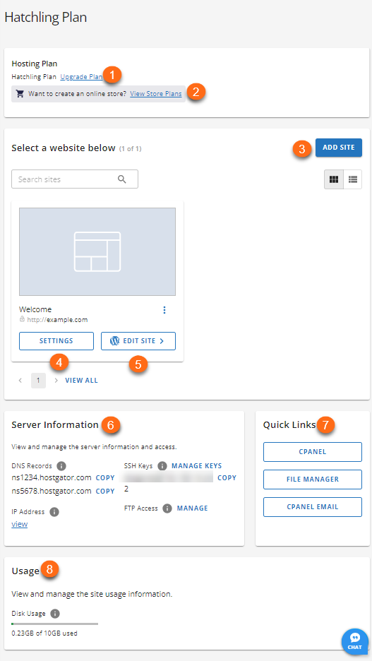
Task: Click the EDIT SITE button
Action: click(x=138, y=341)
